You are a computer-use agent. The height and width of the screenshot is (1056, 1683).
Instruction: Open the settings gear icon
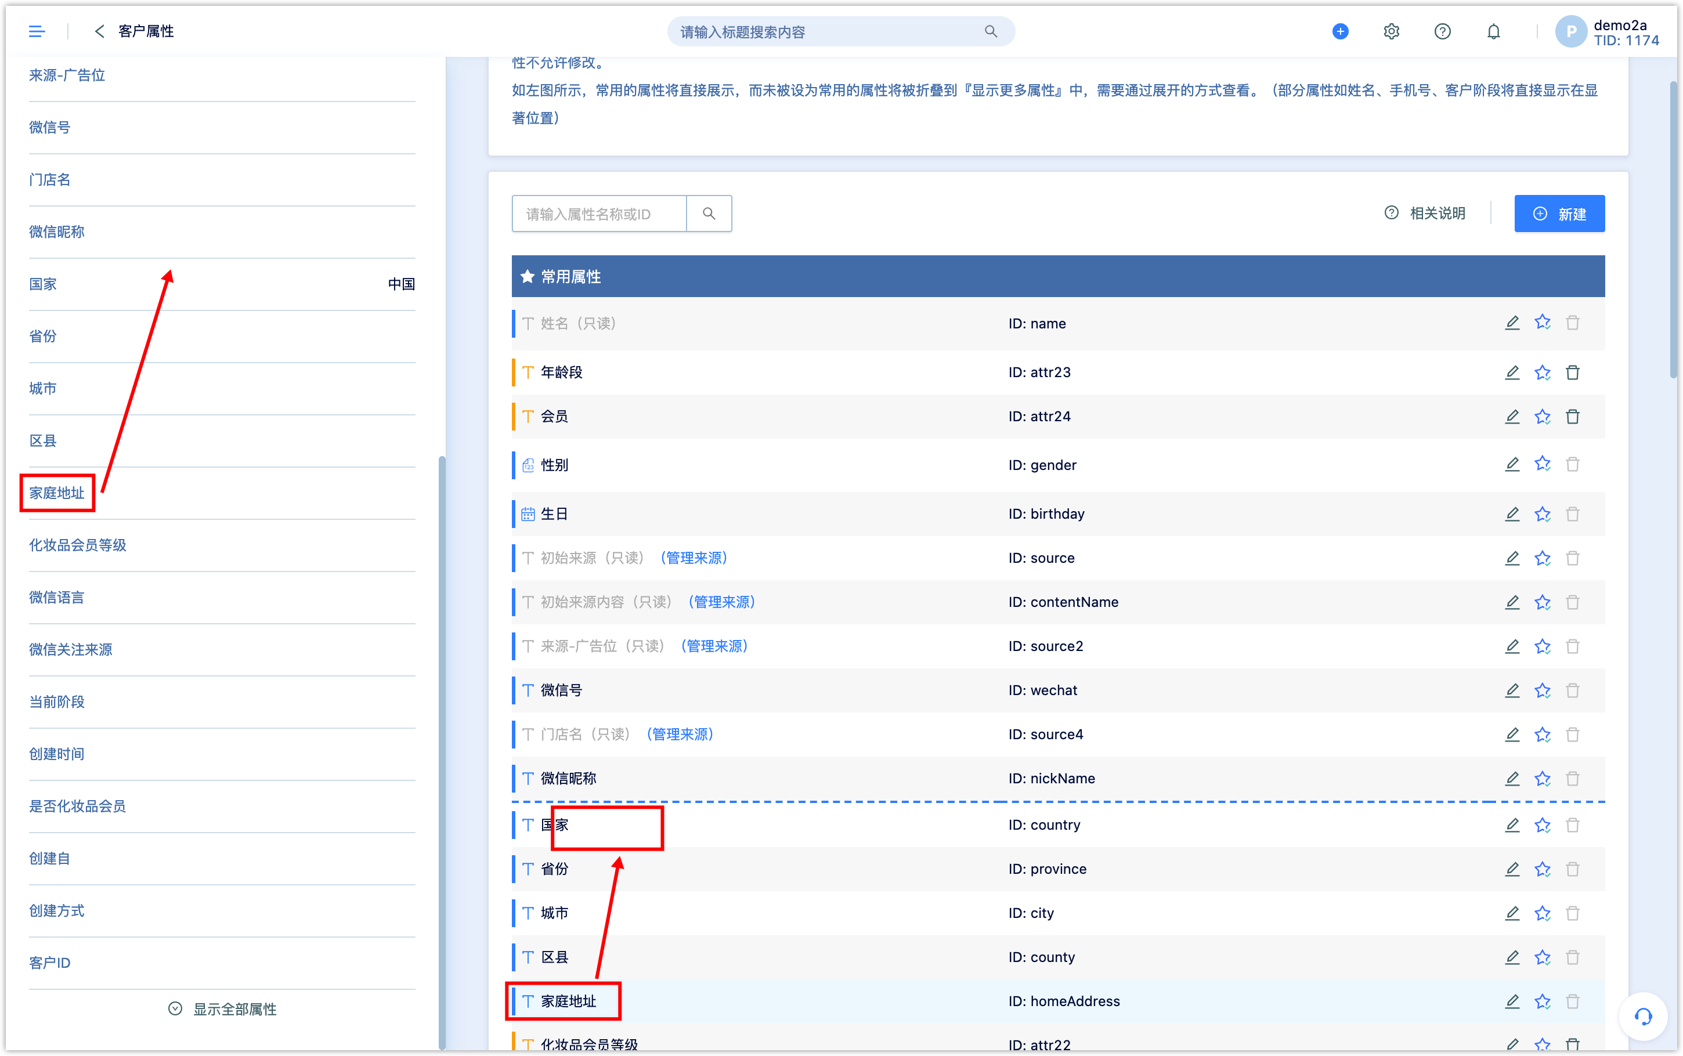[1391, 31]
